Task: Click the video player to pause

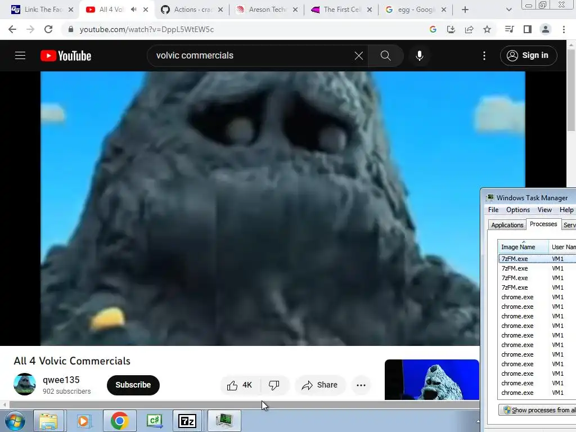Action: point(260,208)
